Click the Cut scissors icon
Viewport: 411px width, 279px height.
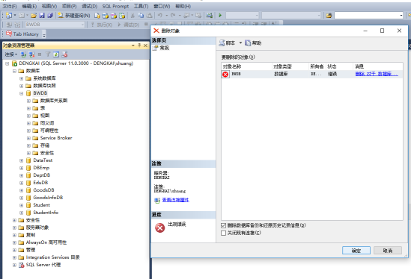[133, 16]
